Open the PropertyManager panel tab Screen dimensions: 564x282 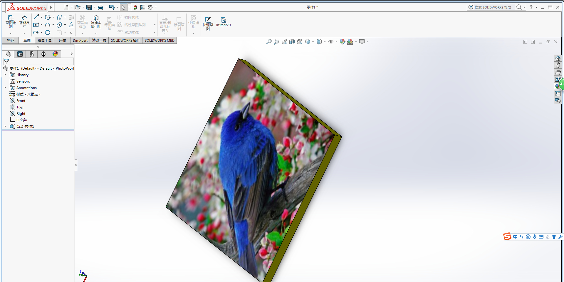coord(20,54)
